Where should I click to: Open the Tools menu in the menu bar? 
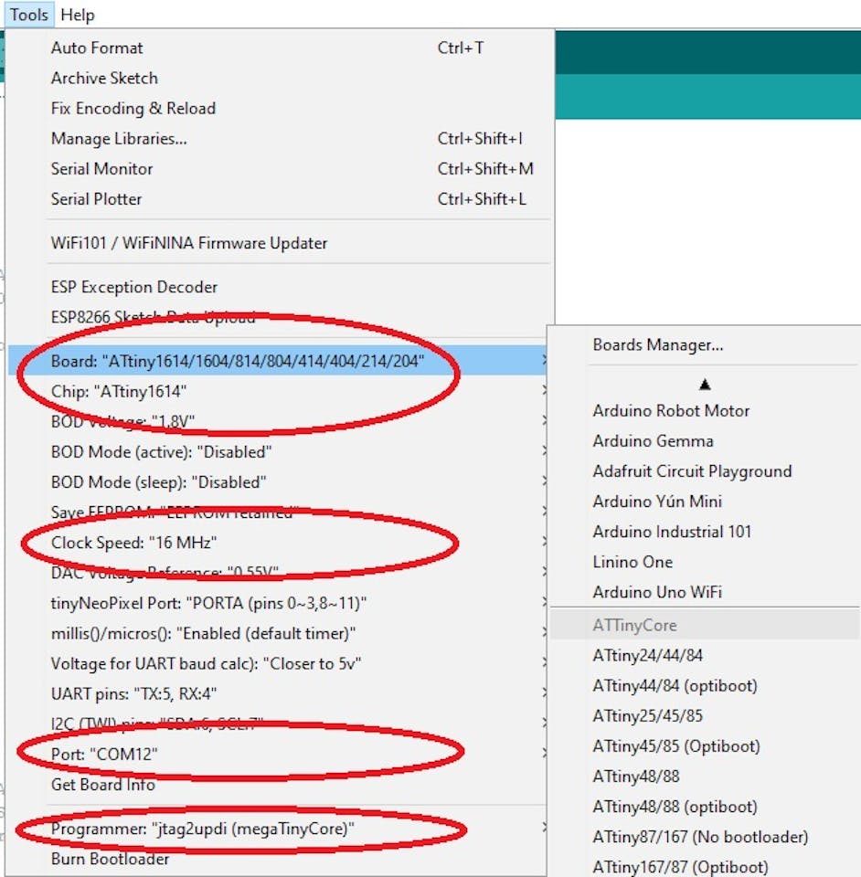28,15
